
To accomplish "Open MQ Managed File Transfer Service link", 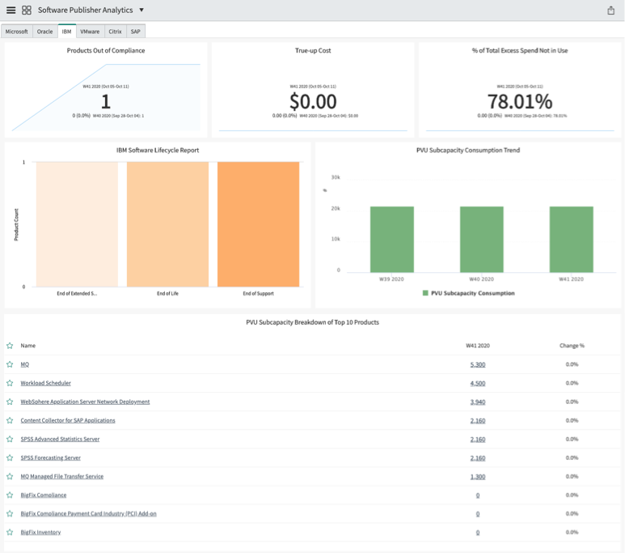I will coord(62,477).
